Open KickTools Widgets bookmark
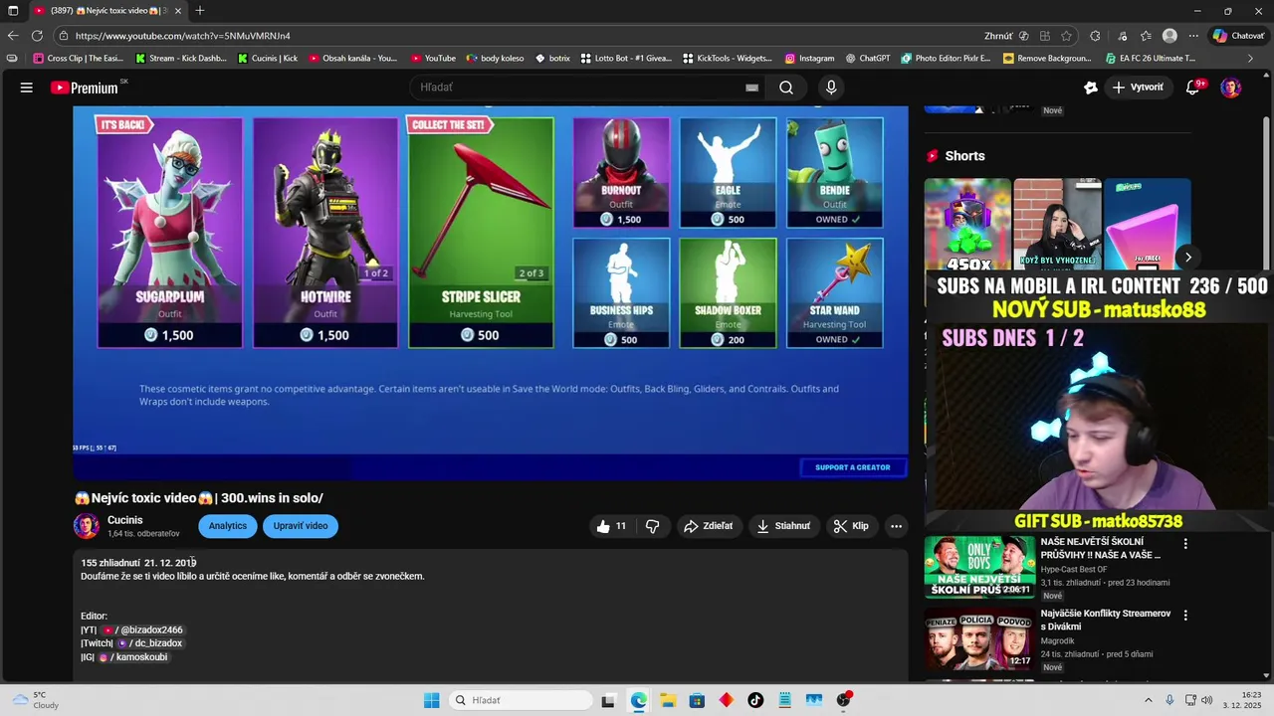The width and height of the screenshot is (1274, 716). click(727, 59)
